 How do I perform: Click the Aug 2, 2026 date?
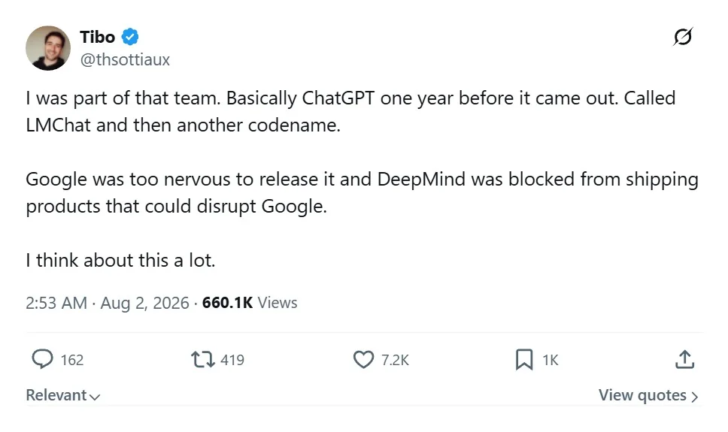[x=145, y=303]
